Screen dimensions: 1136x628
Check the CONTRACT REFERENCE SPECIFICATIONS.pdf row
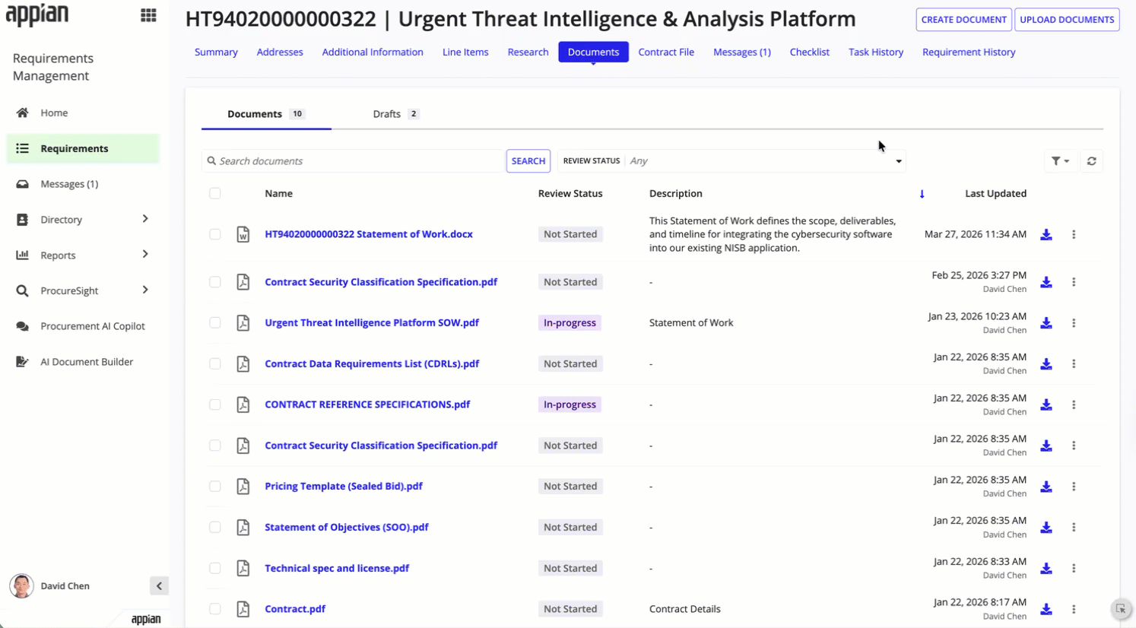(x=215, y=404)
